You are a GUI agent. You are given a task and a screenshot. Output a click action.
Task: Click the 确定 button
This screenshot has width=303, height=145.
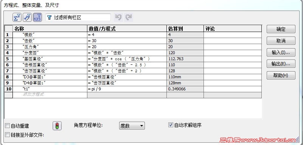[281, 29]
